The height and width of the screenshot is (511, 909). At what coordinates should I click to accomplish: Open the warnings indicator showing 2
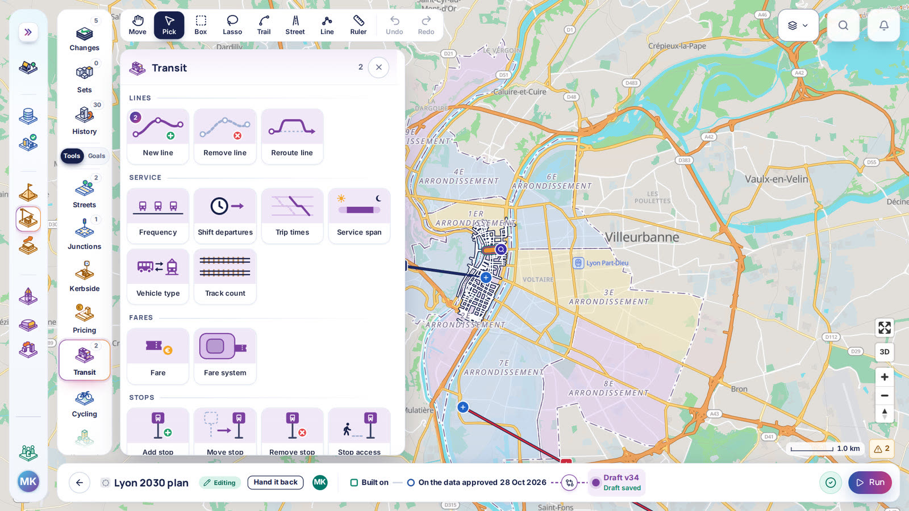882,449
